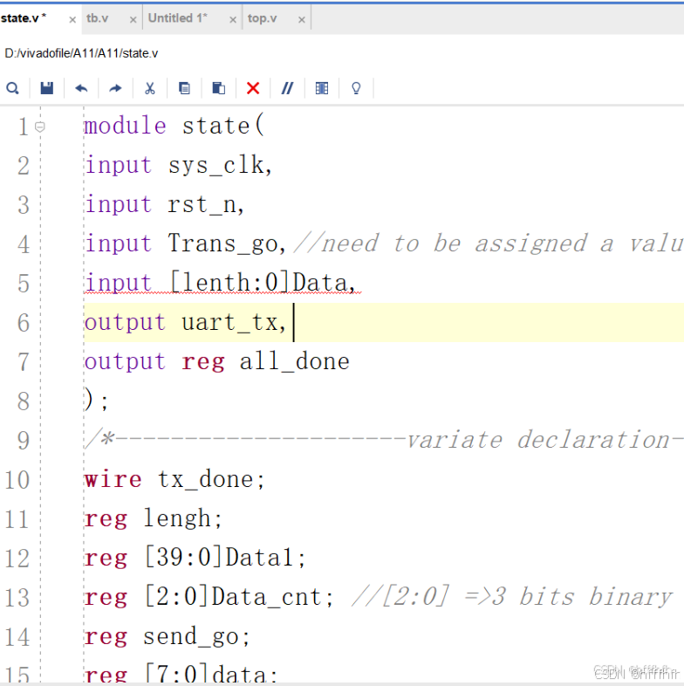Paste from clipboard using paste icon

[219, 89]
